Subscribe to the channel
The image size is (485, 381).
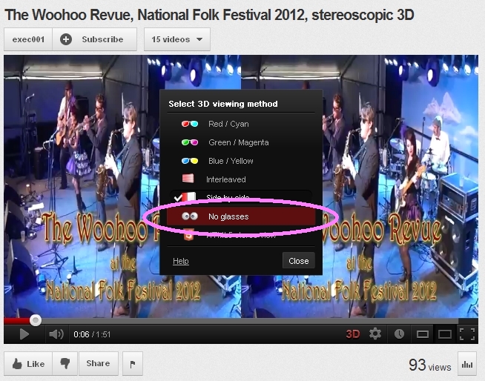pos(95,39)
